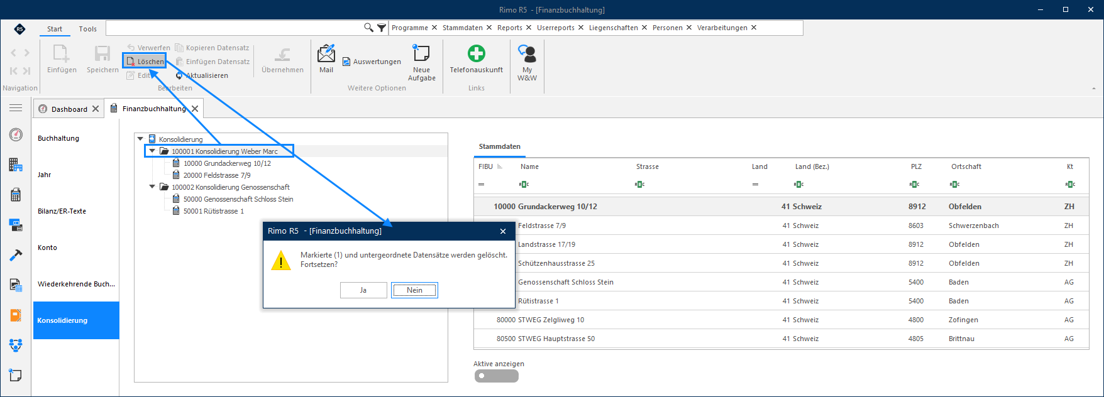
Task: Open the hamburger menu in sidebar
Action: [16, 108]
